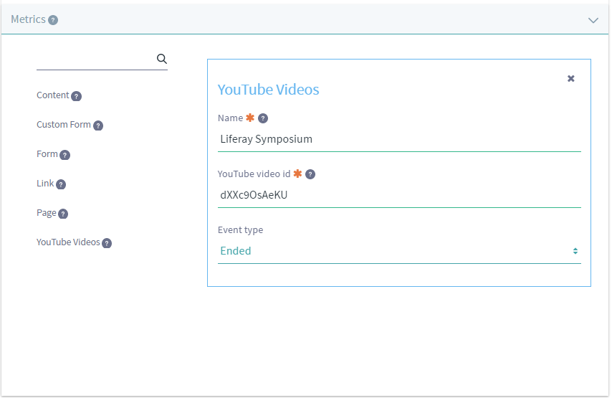Open help icon next to YouTube video id
This screenshot has width=612, height=398.
tap(310, 174)
